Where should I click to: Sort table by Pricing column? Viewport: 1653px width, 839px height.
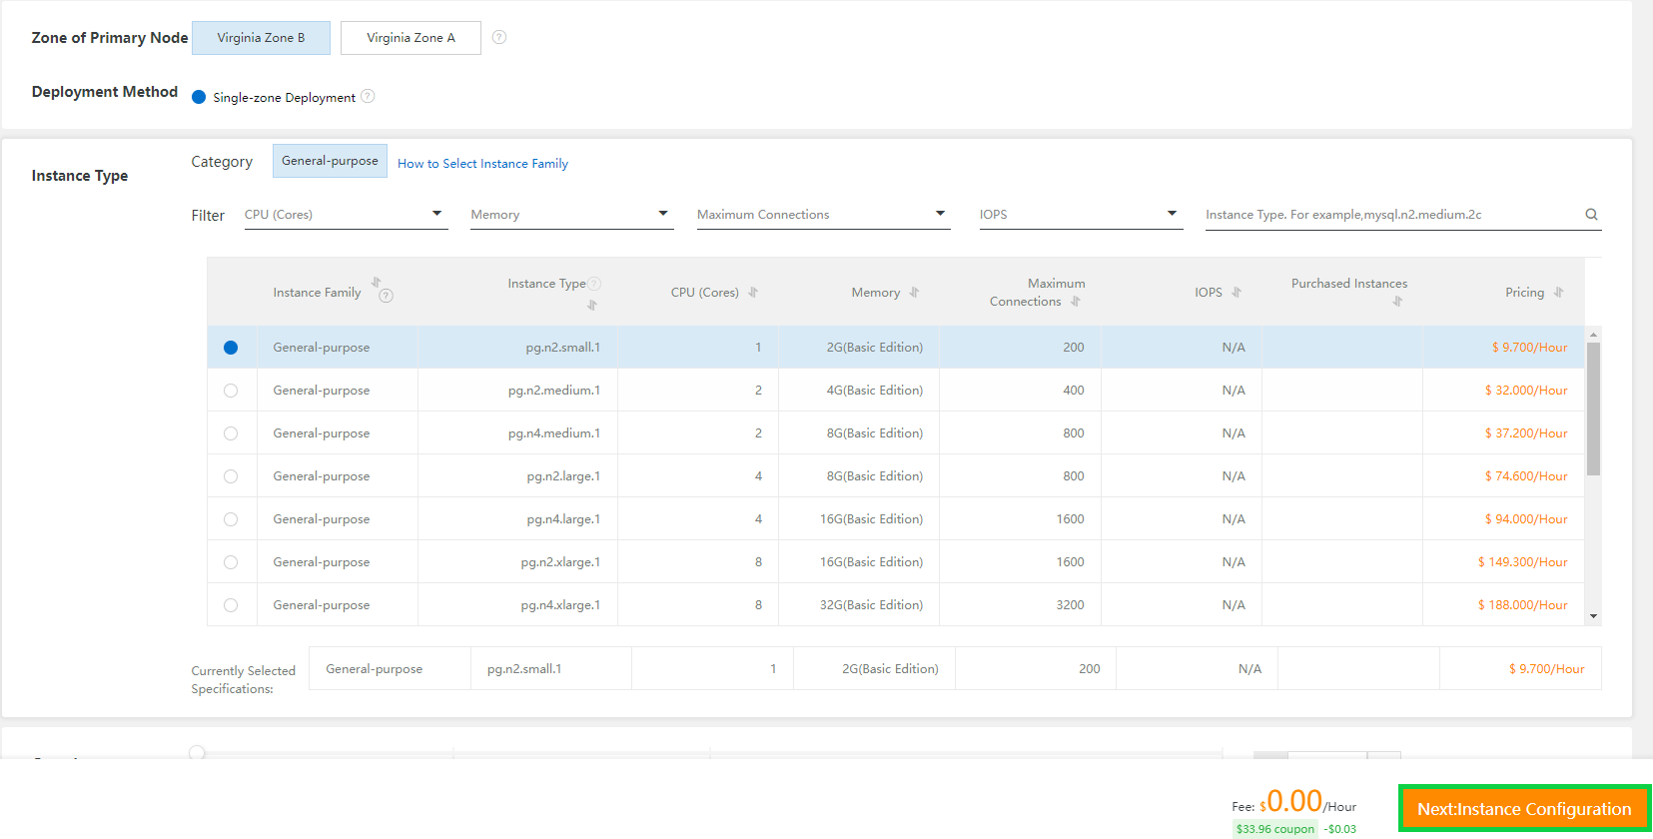[1558, 293]
